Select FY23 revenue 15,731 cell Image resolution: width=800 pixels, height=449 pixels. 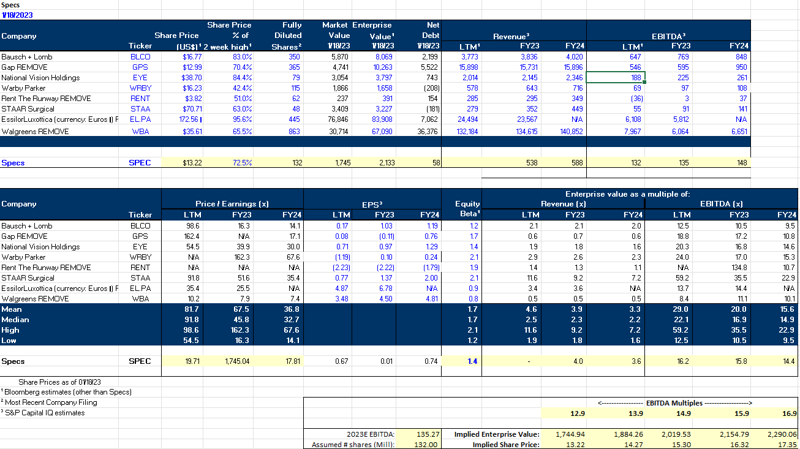[x=527, y=67]
